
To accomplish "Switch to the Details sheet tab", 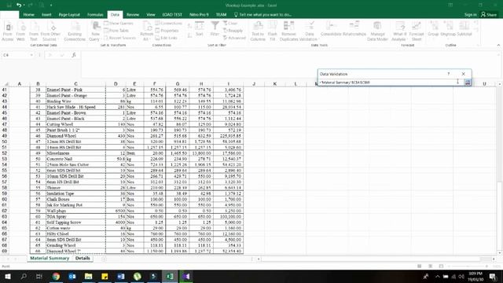I will (83, 259).
